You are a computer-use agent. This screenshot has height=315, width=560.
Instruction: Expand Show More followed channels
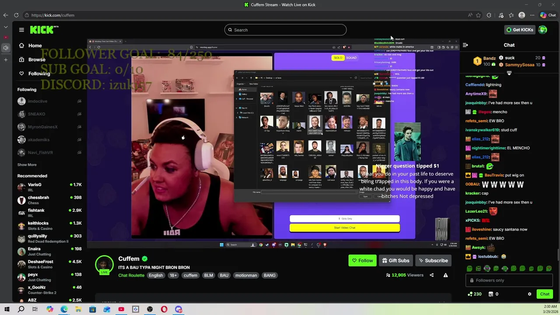[x=27, y=165]
